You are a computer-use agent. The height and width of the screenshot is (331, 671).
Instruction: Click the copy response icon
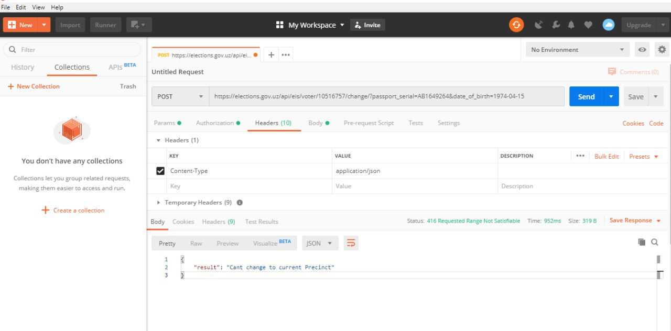coord(641,242)
